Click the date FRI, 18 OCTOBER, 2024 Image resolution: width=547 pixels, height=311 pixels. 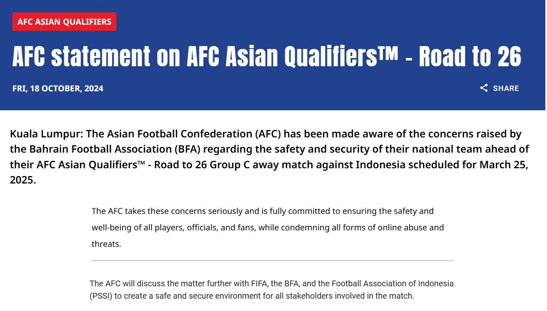click(x=58, y=88)
